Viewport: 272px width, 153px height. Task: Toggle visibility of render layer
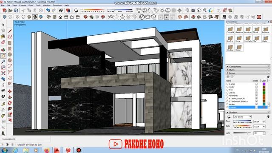pyautogui.click(x=256, y=87)
